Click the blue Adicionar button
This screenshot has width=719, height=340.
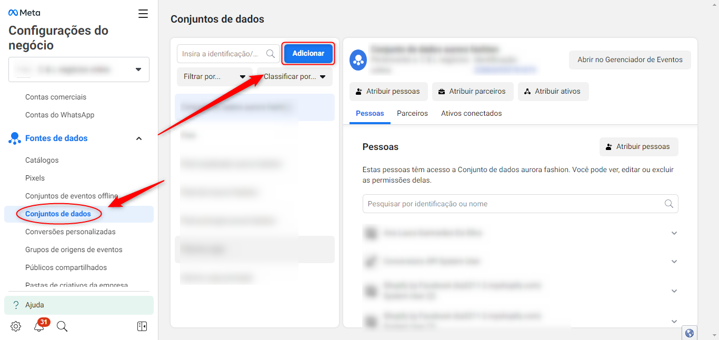(x=308, y=53)
